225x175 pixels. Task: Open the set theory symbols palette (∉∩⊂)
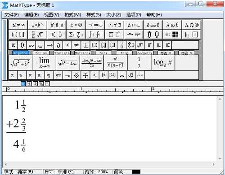134,25
